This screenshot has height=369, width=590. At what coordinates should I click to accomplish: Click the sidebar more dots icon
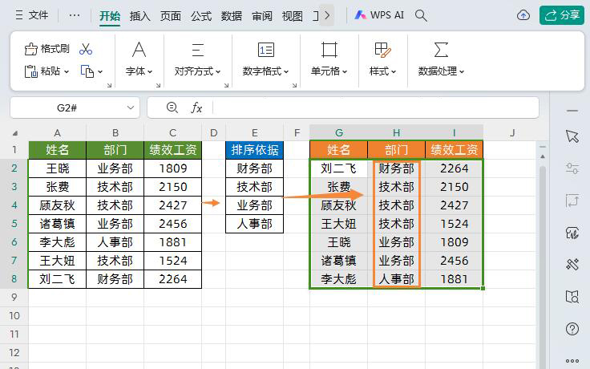[x=572, y=361]
